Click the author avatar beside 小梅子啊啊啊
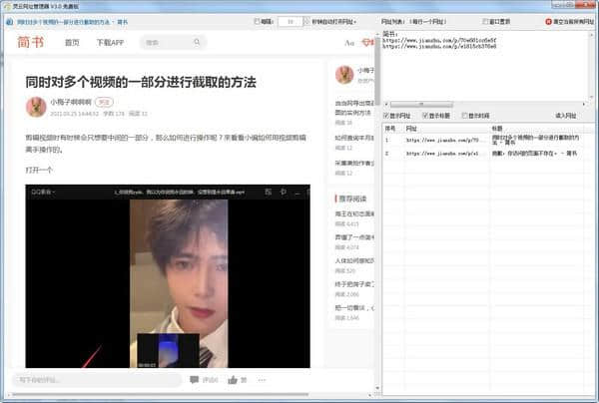Viewport: 599px width, 403px height. click(x=36, y=106)
